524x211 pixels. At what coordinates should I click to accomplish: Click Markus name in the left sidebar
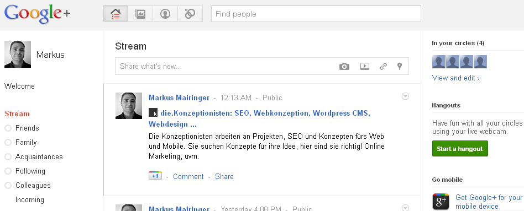pyautogui.click(x=50, y=55)
